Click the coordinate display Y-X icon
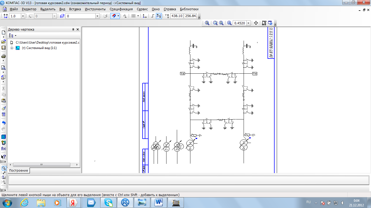 point(167,16)
